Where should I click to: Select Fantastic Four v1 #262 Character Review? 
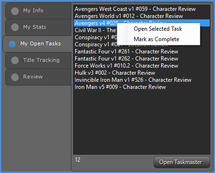coord(142,59)
